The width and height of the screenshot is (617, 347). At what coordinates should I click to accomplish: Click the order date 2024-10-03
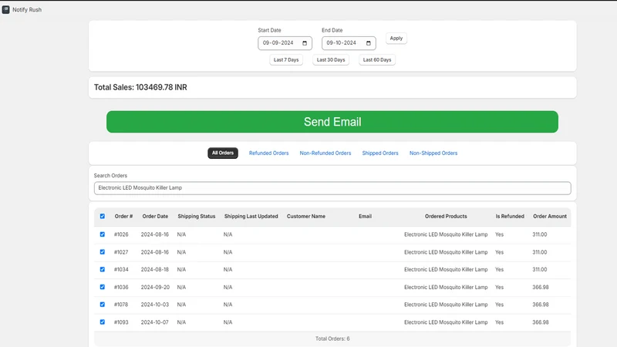point(155,305)
